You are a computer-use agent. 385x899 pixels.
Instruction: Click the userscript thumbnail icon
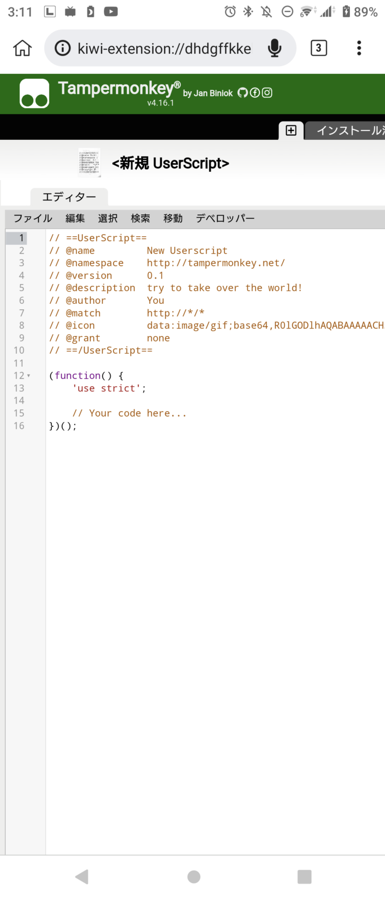90,163
